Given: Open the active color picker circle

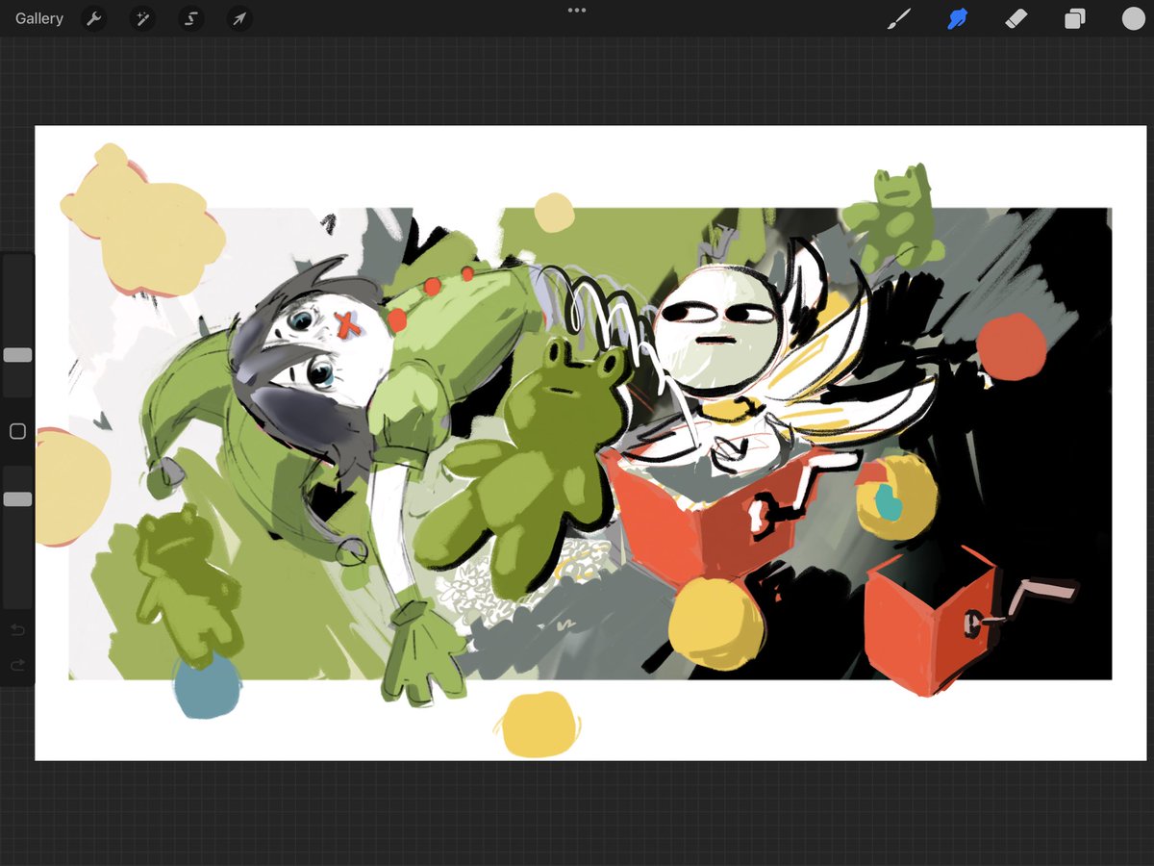Looking at the screenshot, I should (1133, 18).
